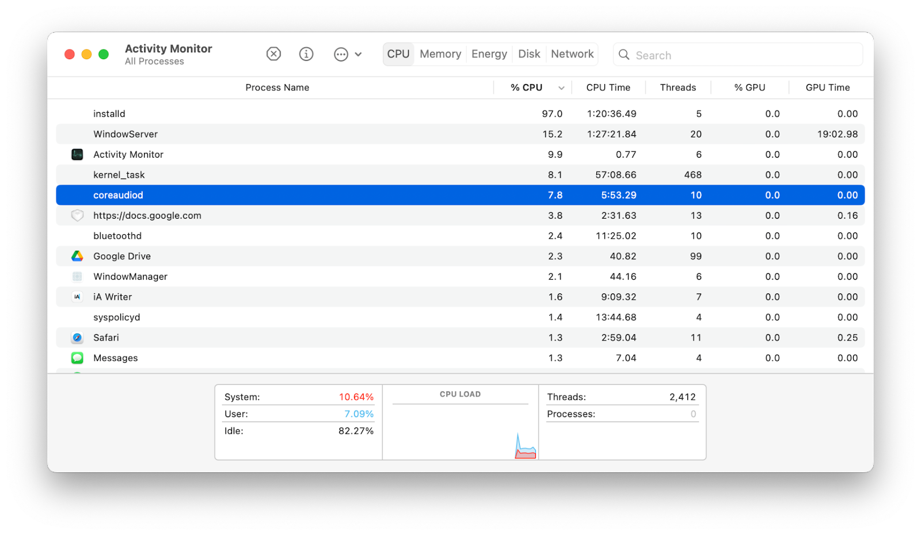Click the All Processes subtitle
Screen dimensions: 921x535
[154, 62]
